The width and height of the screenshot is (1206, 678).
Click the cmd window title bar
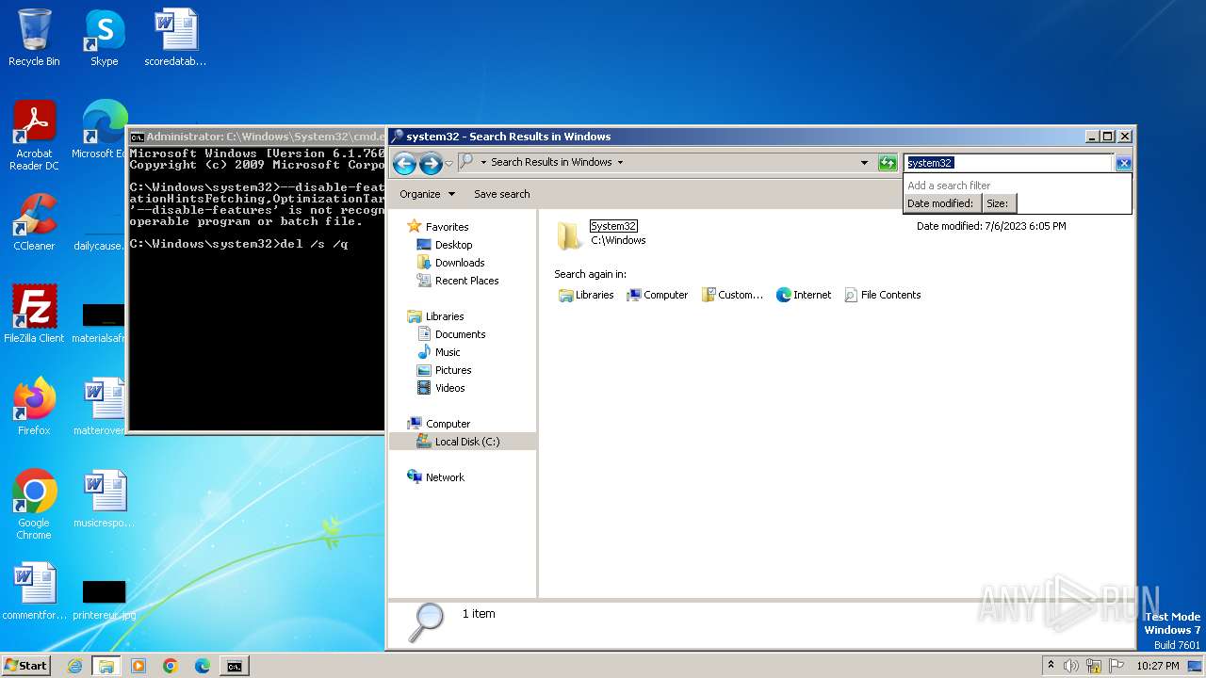(256, 137)
